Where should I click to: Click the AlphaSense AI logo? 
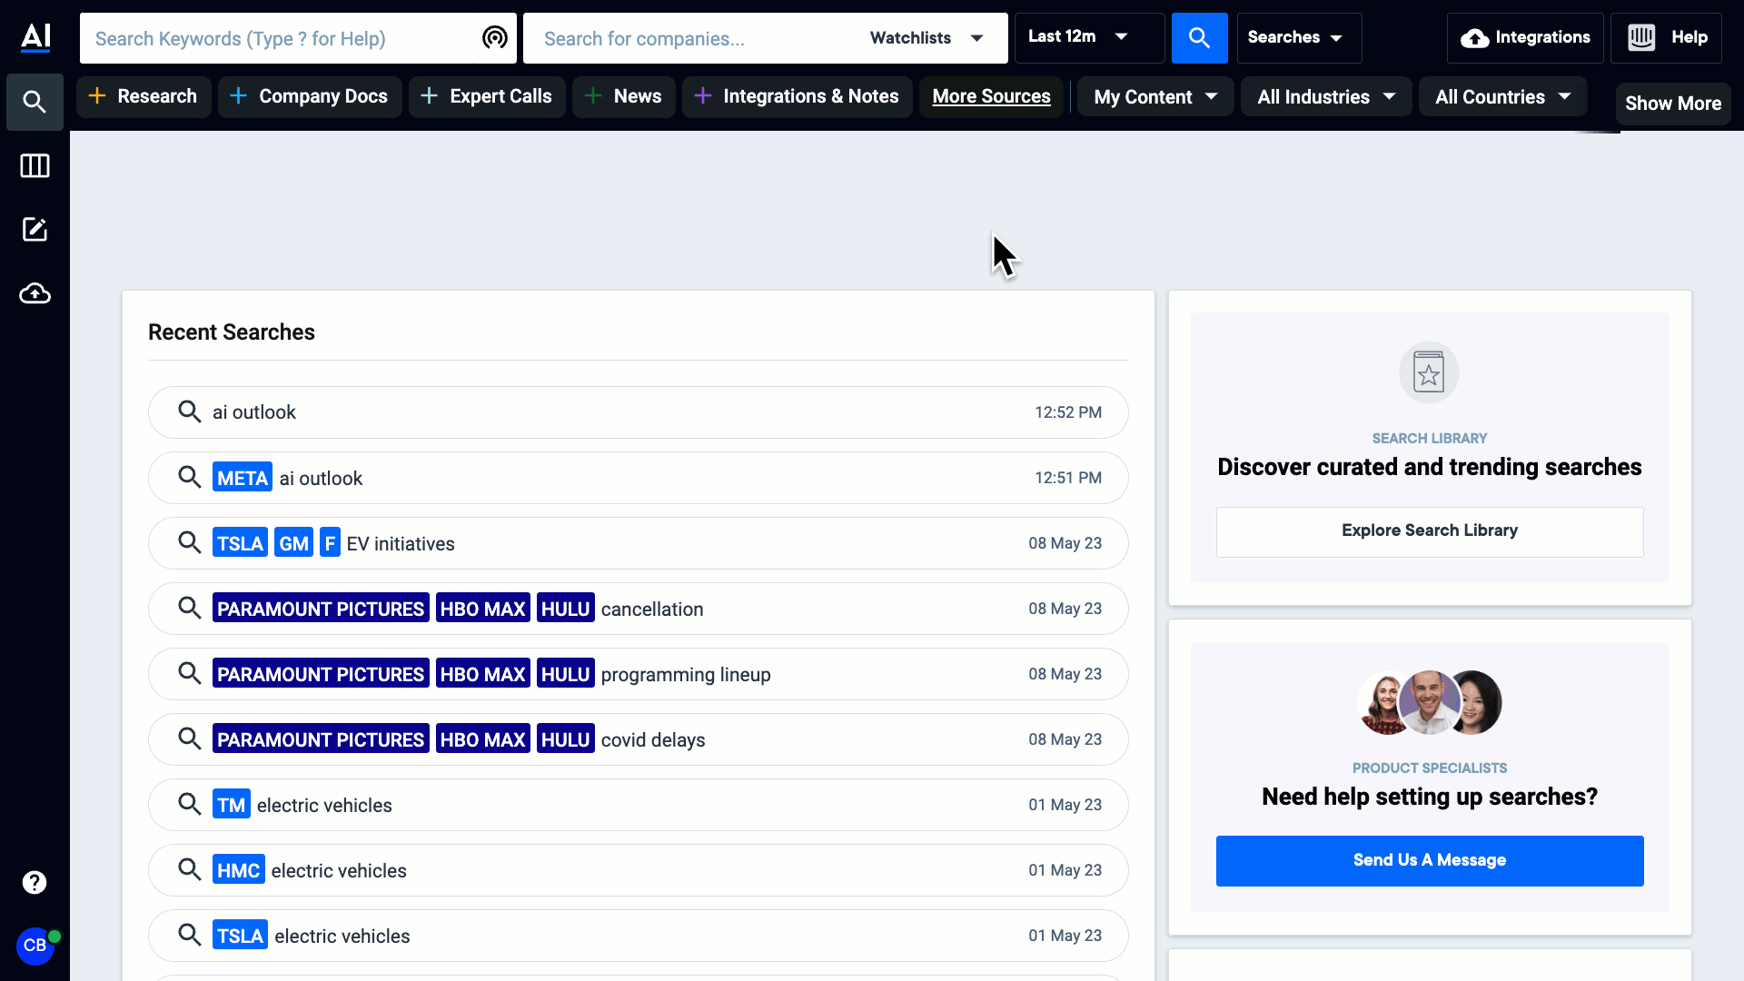point(35,37)
